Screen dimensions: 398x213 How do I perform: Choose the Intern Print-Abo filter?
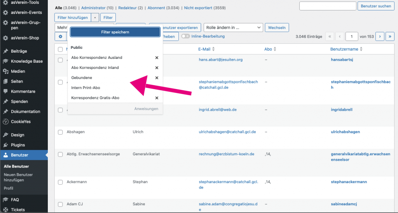pos(86,88)
